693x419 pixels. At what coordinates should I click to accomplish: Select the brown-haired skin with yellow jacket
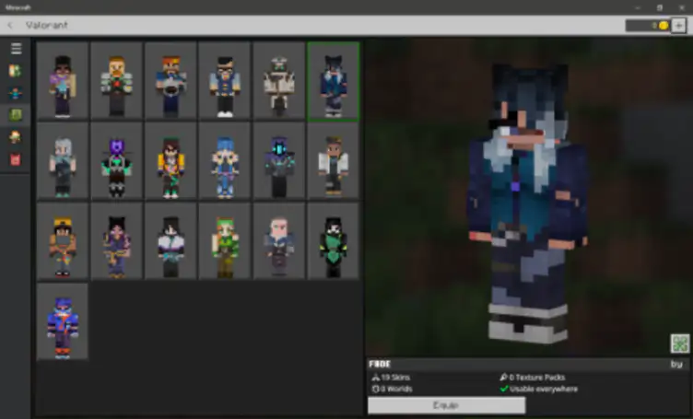(x=170, y=161)
